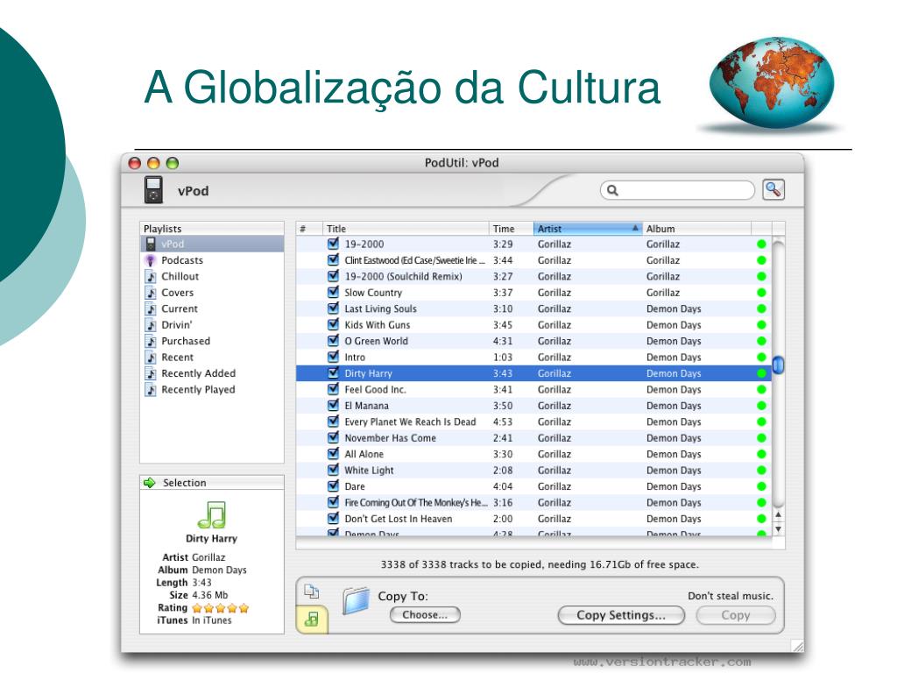The image size is (897, 673).
Task: Uncheck the Clint Eastwood track checkbox
Action: click(333, 259)
